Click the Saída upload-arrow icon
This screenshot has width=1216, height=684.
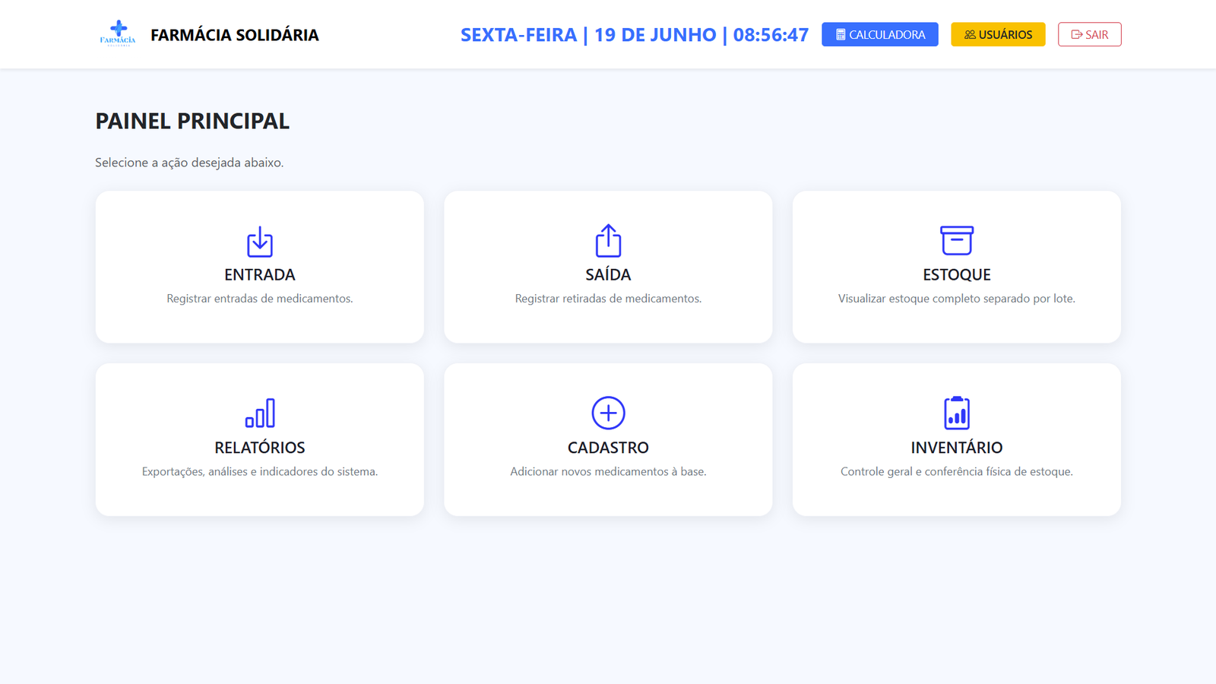pyautogui.click(x=608, y=240)
